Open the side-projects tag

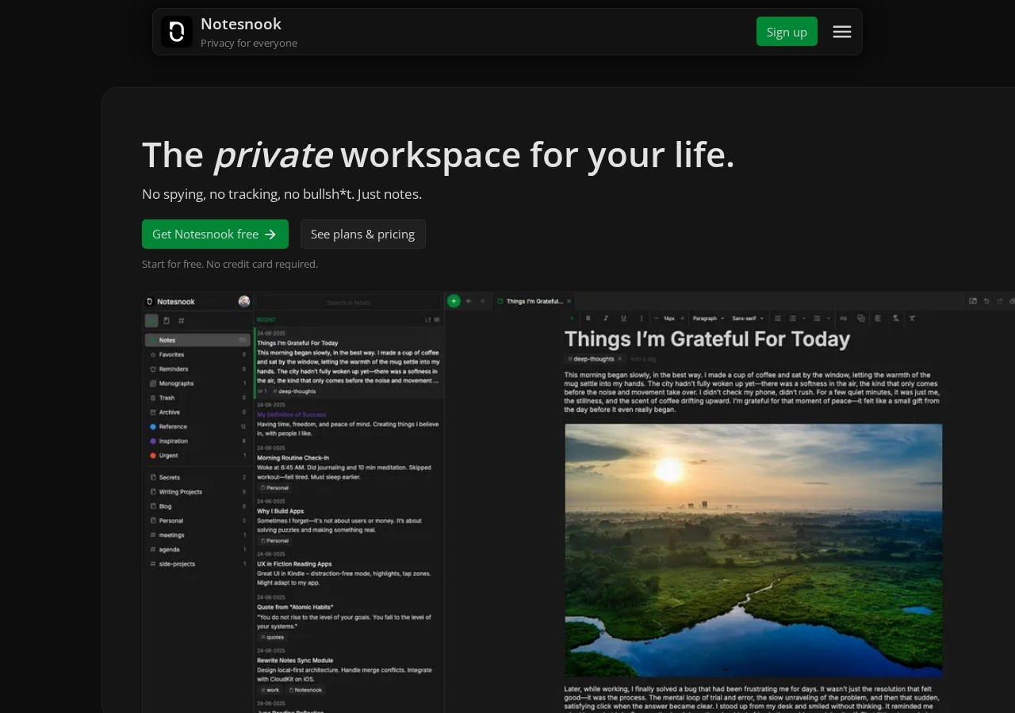[x=197, y=564]
